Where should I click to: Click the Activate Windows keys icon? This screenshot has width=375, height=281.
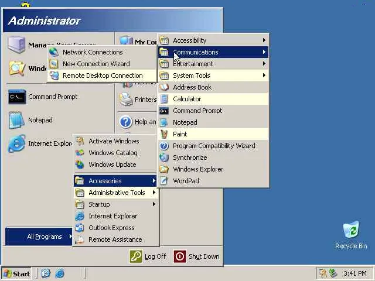click(80, 141)
